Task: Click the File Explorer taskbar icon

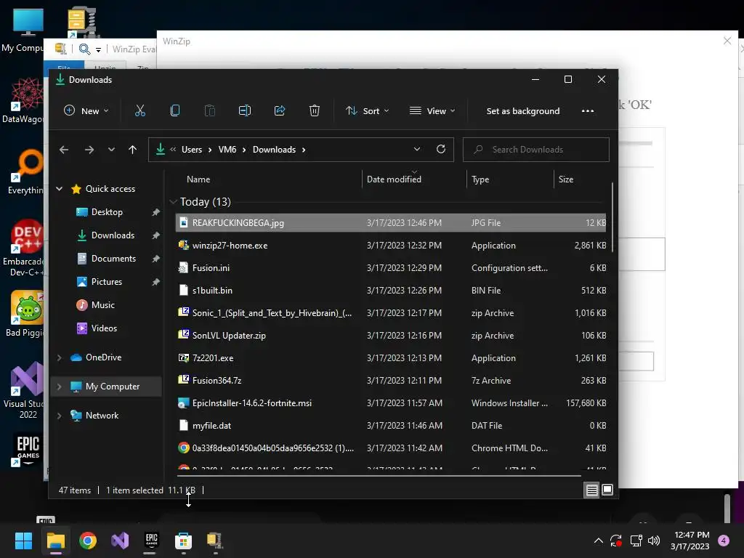Action: pos(55,541)
